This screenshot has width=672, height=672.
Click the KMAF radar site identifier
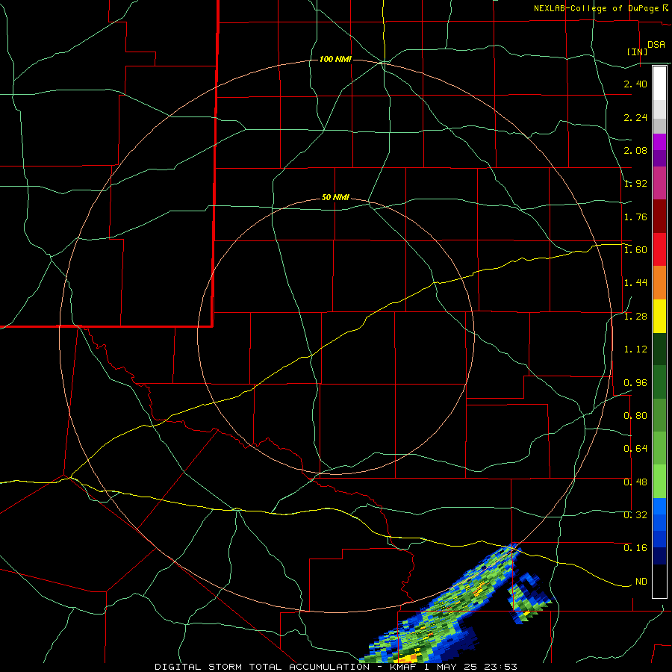click(403, 667)
